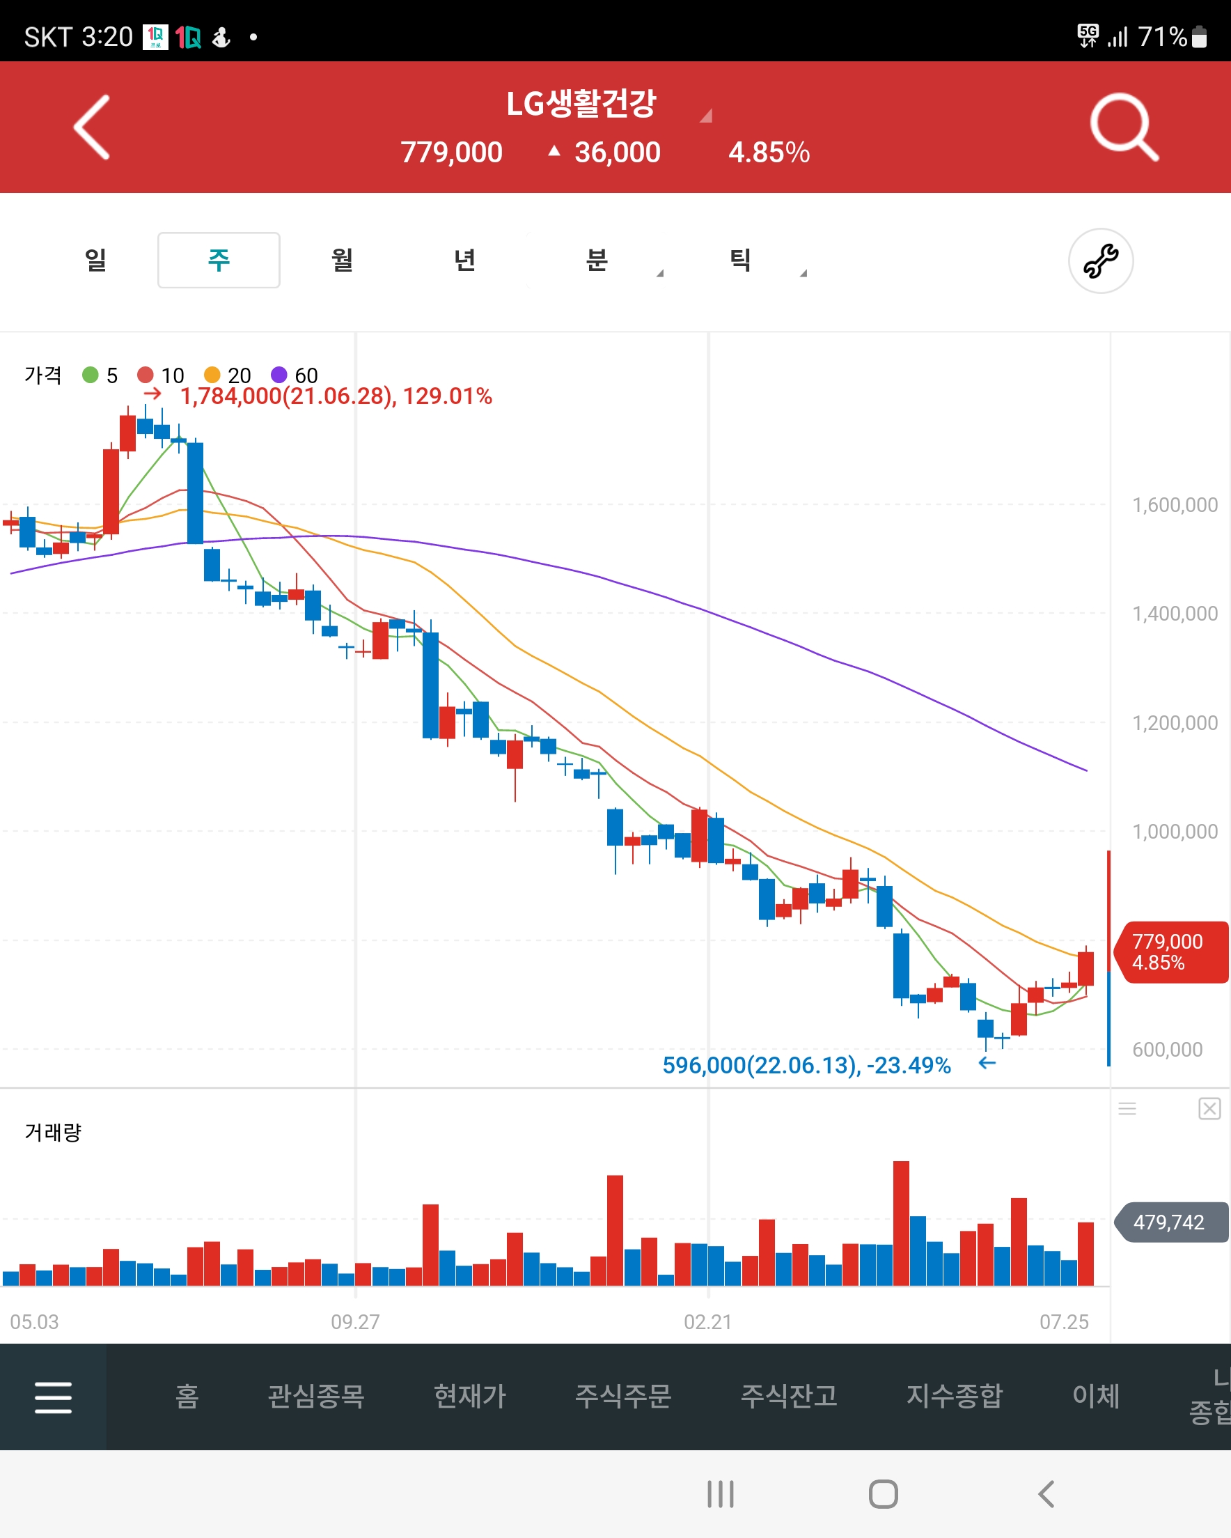This screenshot has width=1231, height=1538.
Task: Select the 주 (weekly) chart tab
Action: [x=219, y=261]
